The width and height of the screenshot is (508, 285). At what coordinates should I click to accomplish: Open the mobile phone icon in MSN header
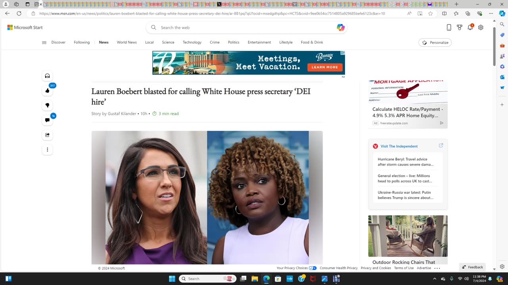tap(449, 27)
